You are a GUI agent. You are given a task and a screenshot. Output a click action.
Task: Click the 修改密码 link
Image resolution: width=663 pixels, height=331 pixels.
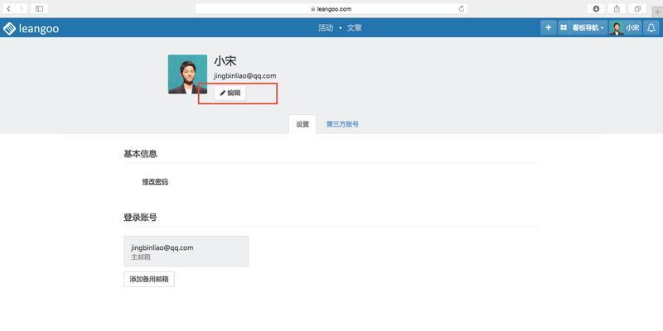click(x=155, y=182)
